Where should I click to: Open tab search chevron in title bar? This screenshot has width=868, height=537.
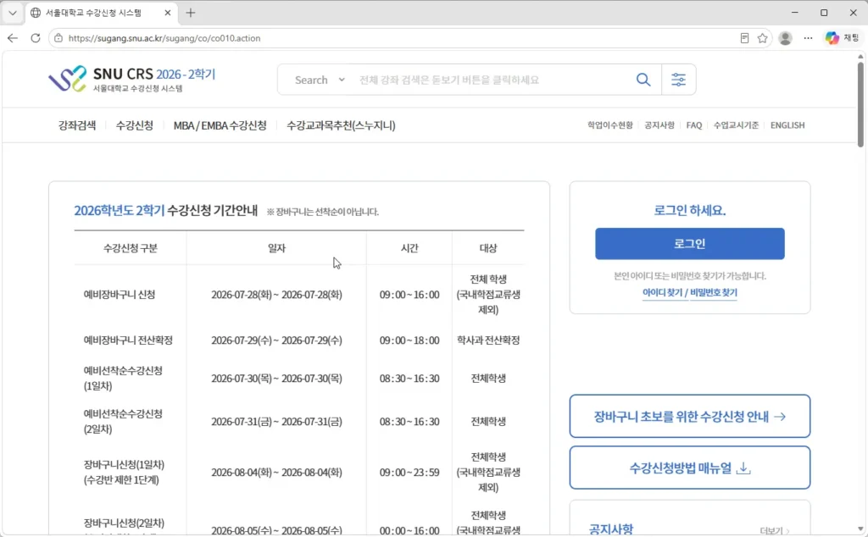coord(13,13)
